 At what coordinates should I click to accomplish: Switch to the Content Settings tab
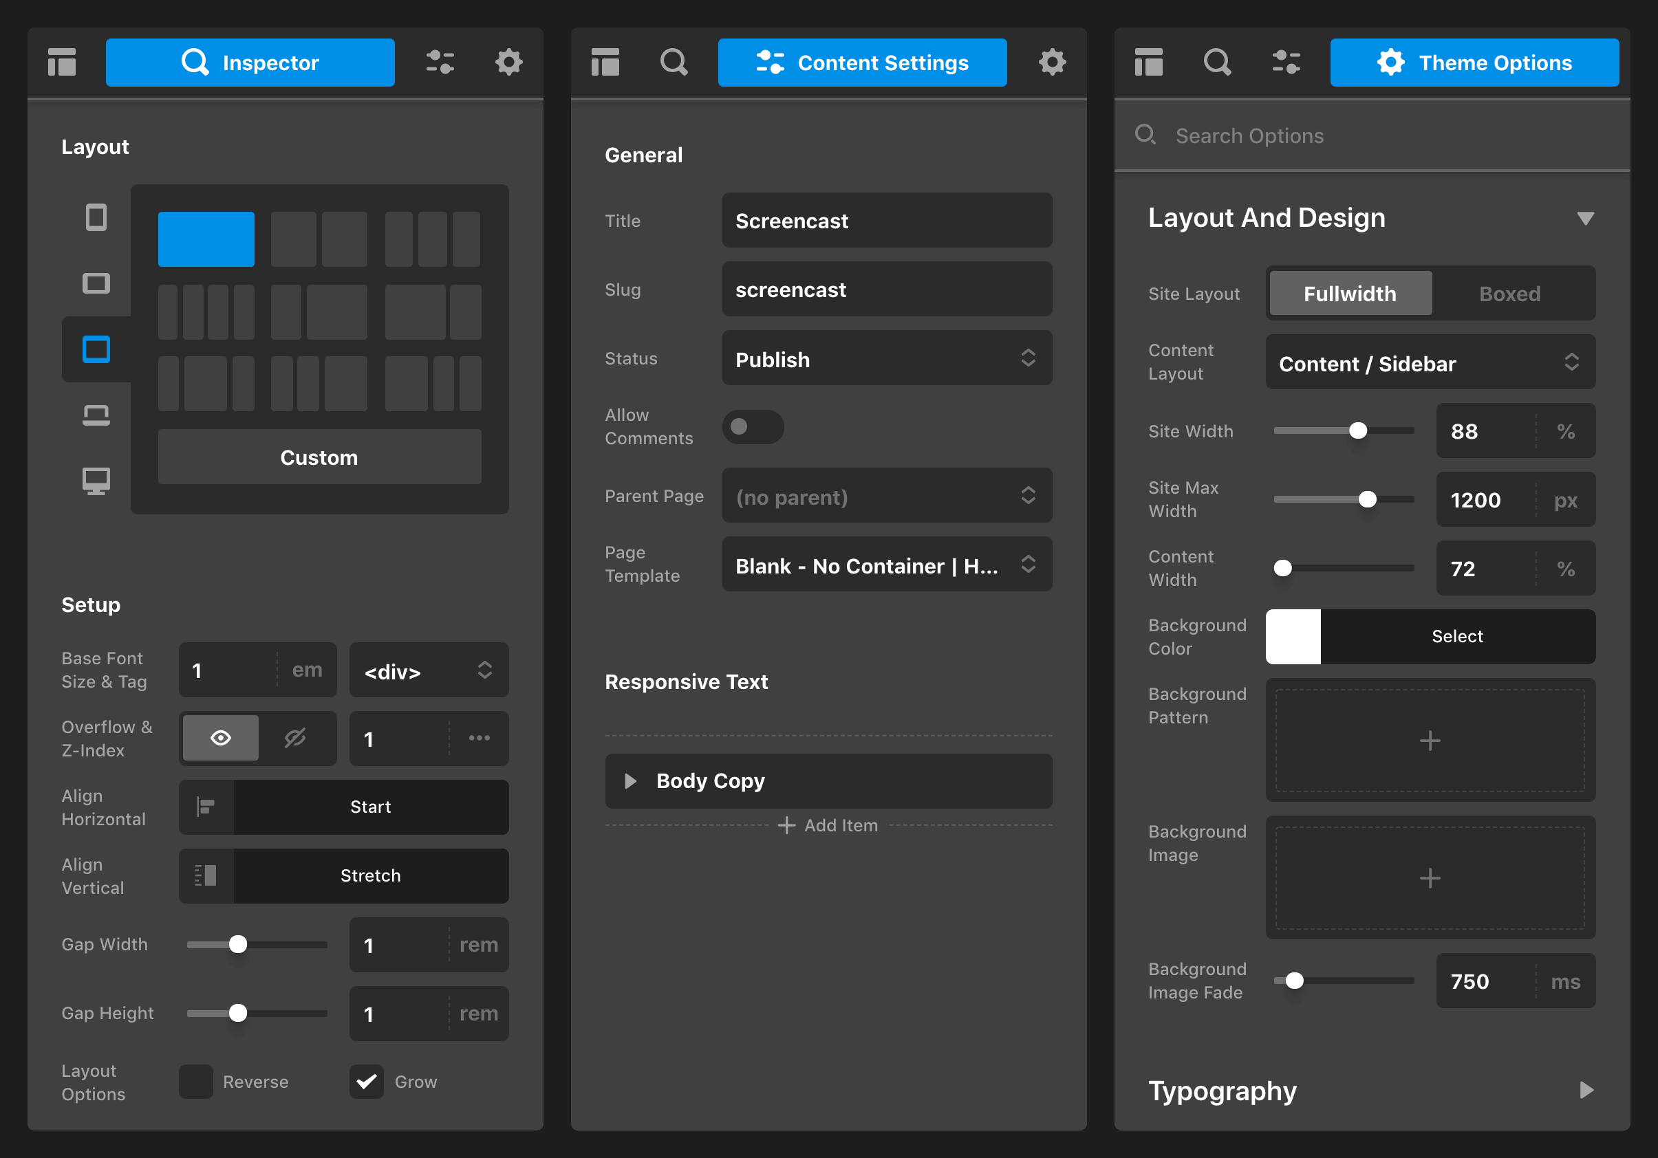862,62
